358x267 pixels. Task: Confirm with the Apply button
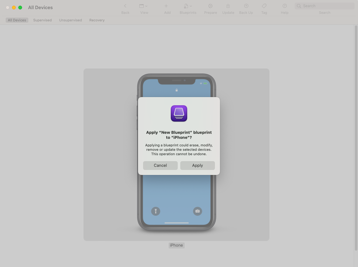click(x=198, y=166)
